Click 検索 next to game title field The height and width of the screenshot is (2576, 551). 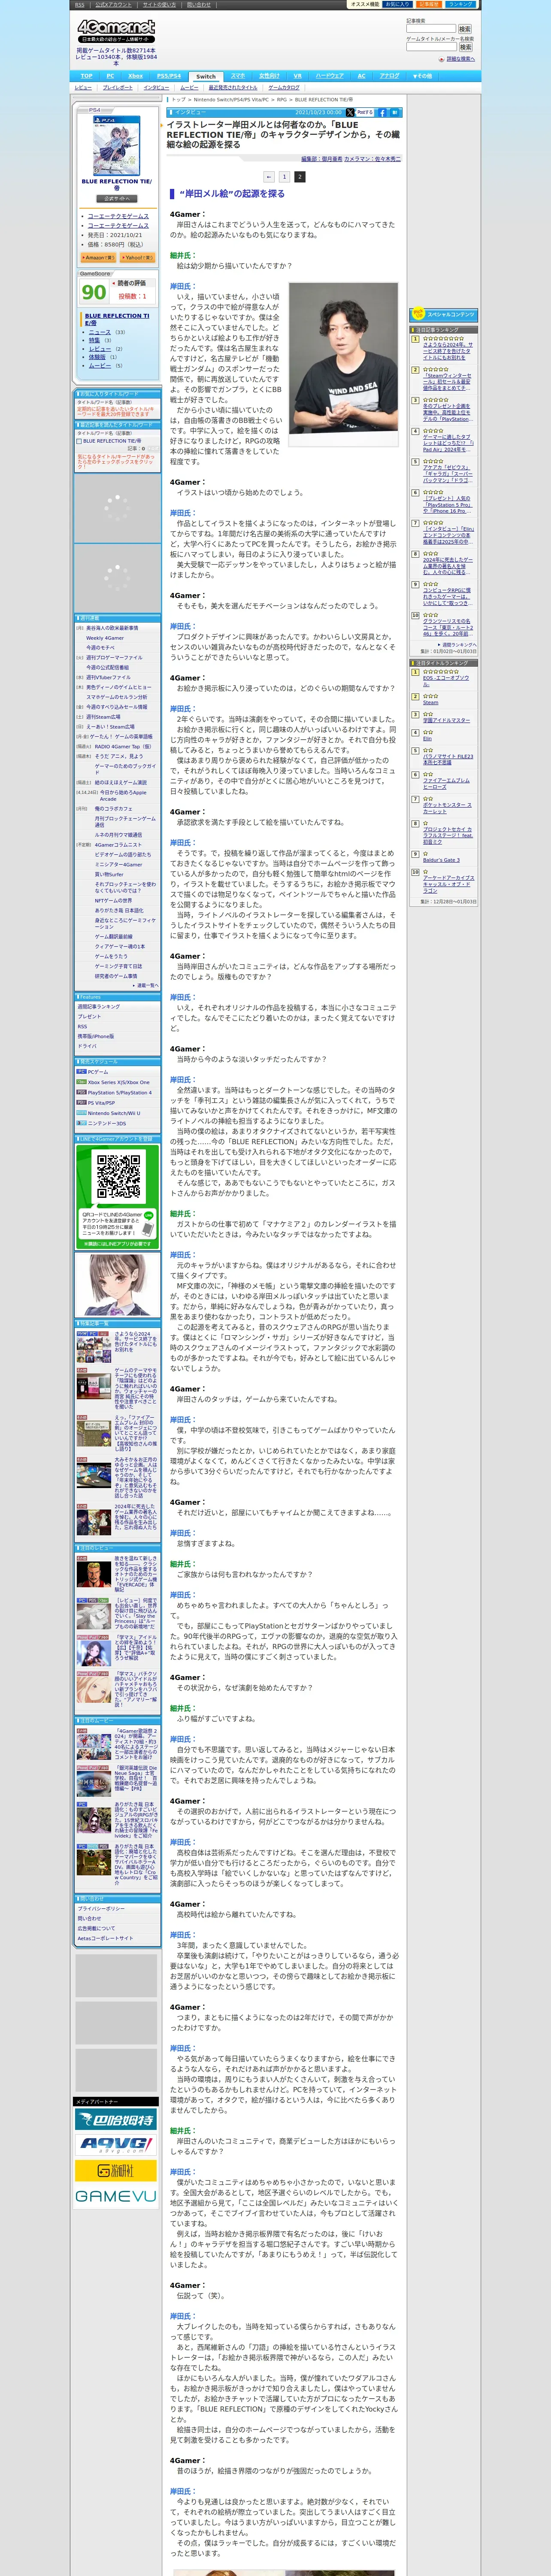465,47
